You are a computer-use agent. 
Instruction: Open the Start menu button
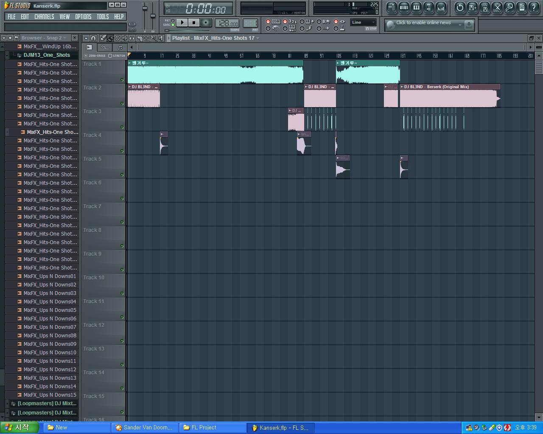tap(20, 428)
